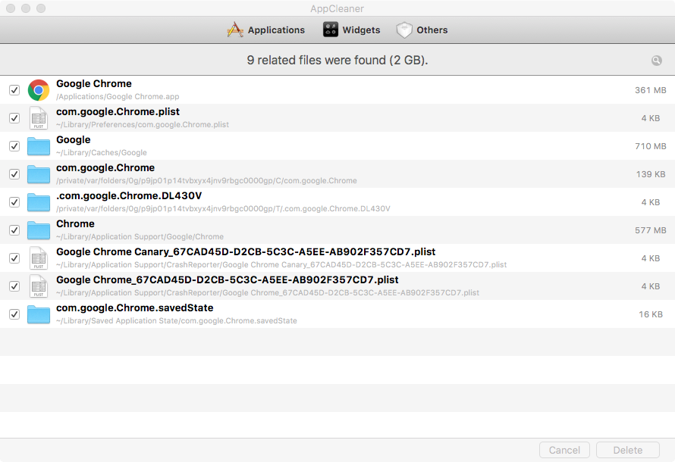The width and height of the screenshot is (675, 462).
Task: Show the Others tab
Action: tap(422, 30)
